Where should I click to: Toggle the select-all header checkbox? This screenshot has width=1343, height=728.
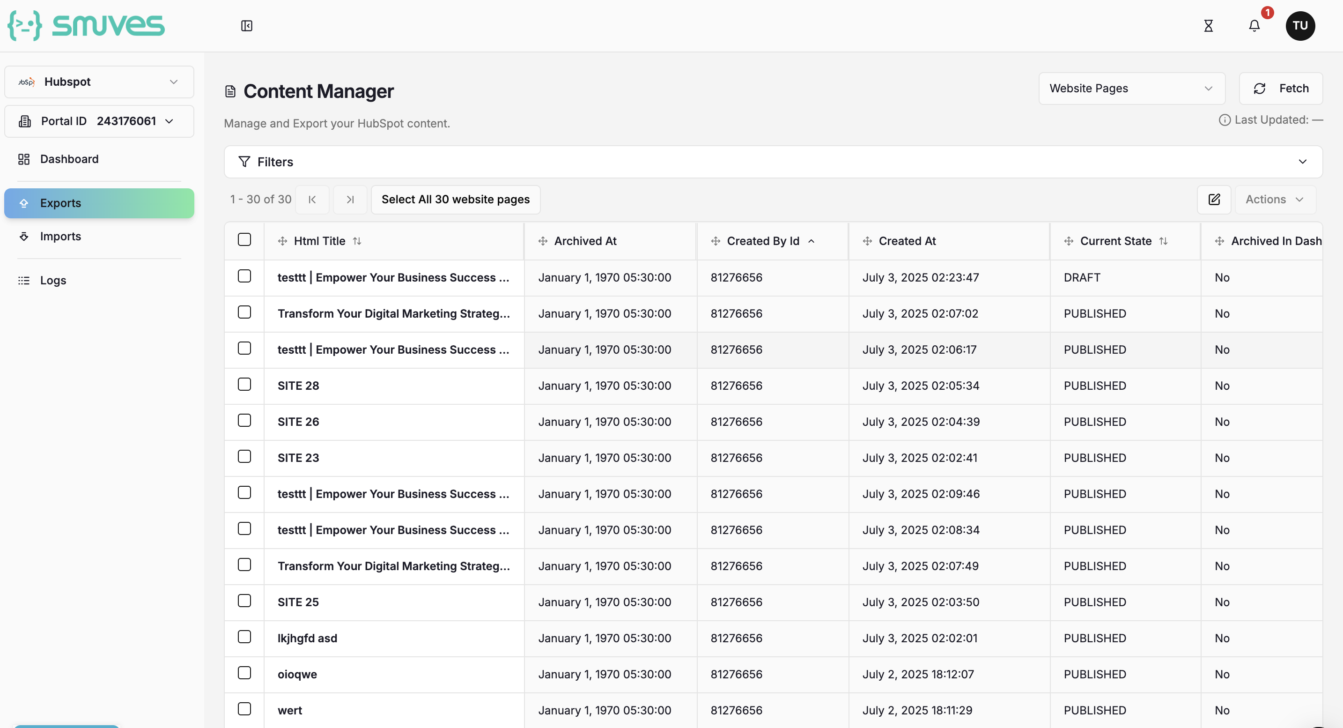tap(244, 239)
